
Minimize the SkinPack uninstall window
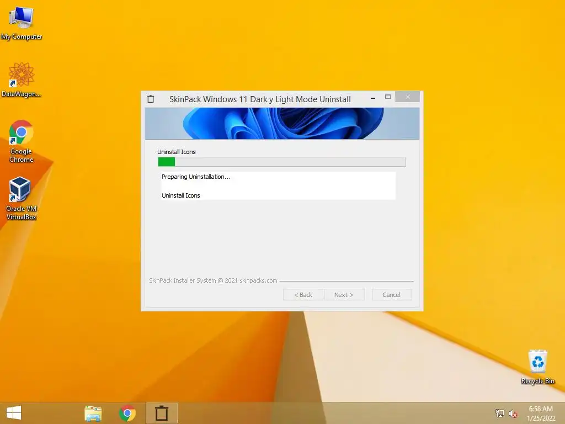coord(373,97)
